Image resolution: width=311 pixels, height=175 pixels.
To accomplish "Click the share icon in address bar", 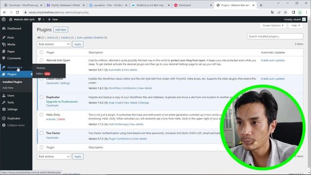I will (x=279, y=12).
